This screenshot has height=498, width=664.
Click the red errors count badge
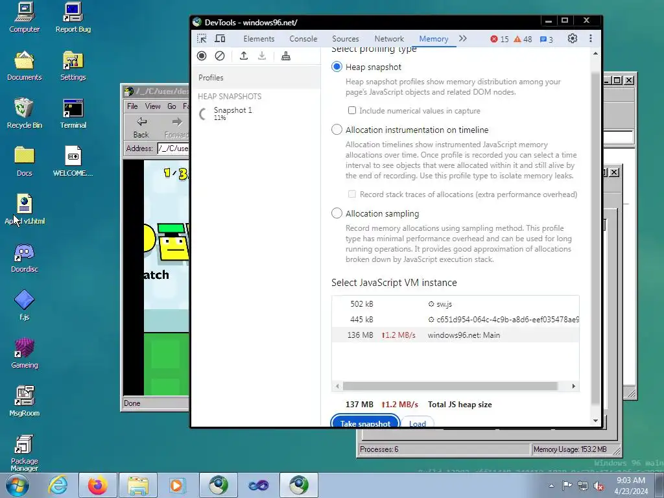pos(499,39)
